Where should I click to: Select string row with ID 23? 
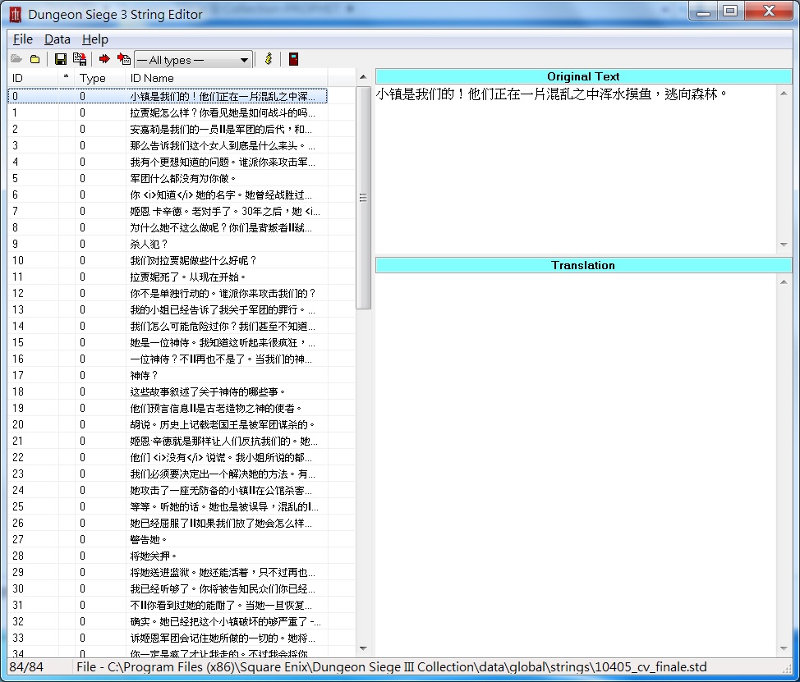[168, 474]
